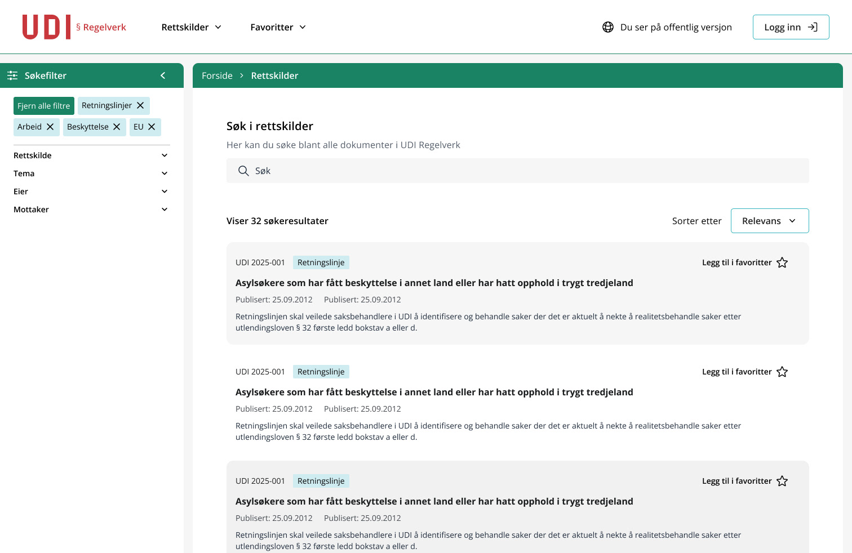
Task: Click the globe public version icon
Action: click(x=608, y=27)
